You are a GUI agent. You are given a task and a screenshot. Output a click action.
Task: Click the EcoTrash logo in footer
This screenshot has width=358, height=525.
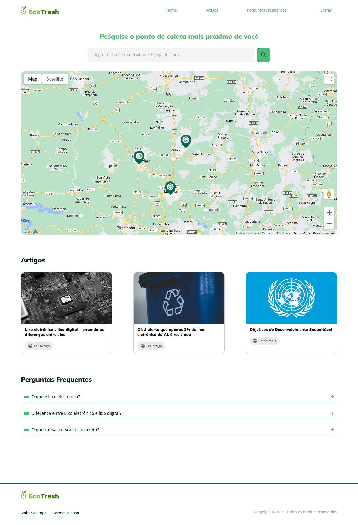pos(40,495)
